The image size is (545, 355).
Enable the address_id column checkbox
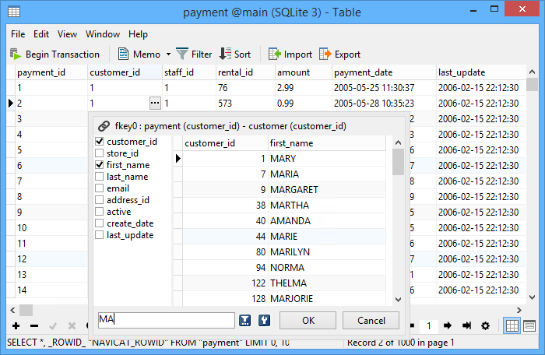(100, 199)
